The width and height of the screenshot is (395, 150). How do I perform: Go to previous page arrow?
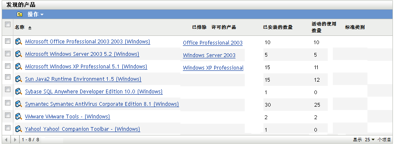(x=6, y=140)
